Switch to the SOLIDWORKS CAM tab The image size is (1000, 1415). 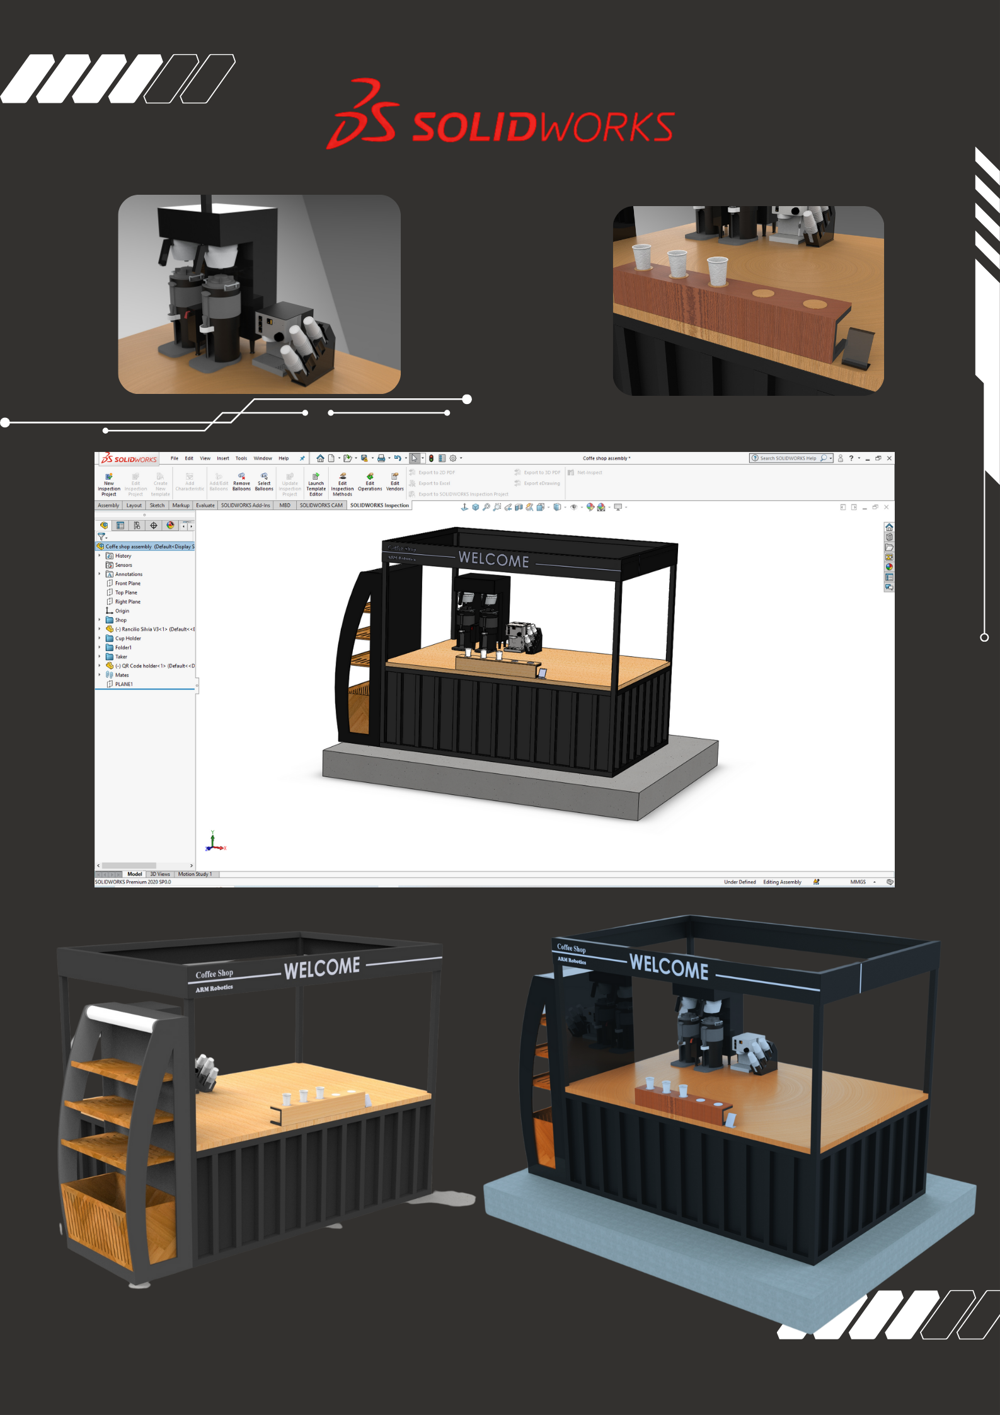[321, 505]
